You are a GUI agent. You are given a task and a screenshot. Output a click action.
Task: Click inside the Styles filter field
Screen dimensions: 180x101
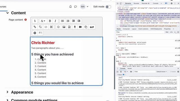point(140,32)
